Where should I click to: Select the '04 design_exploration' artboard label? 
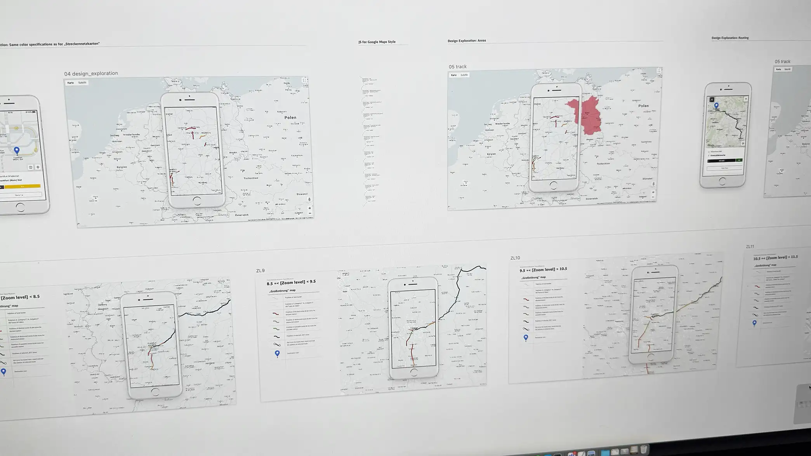(91, 73)
